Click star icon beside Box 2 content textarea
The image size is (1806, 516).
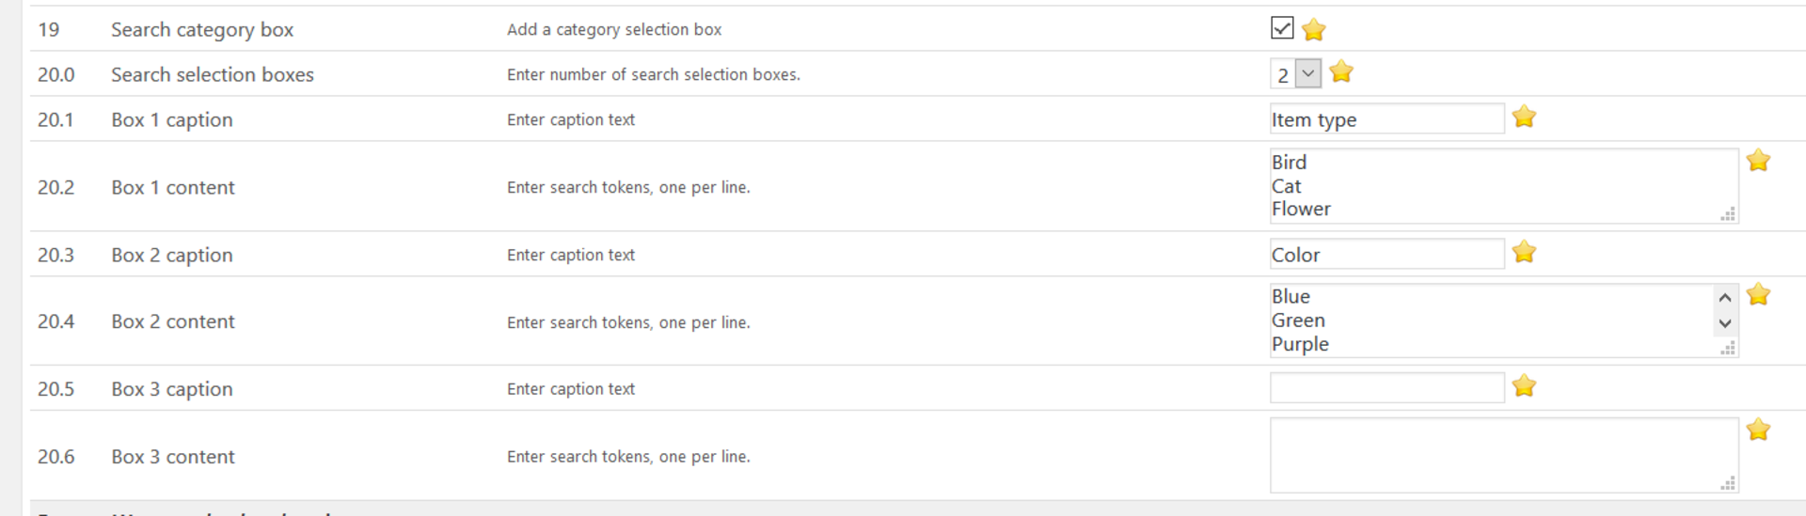coord(1758,295)
